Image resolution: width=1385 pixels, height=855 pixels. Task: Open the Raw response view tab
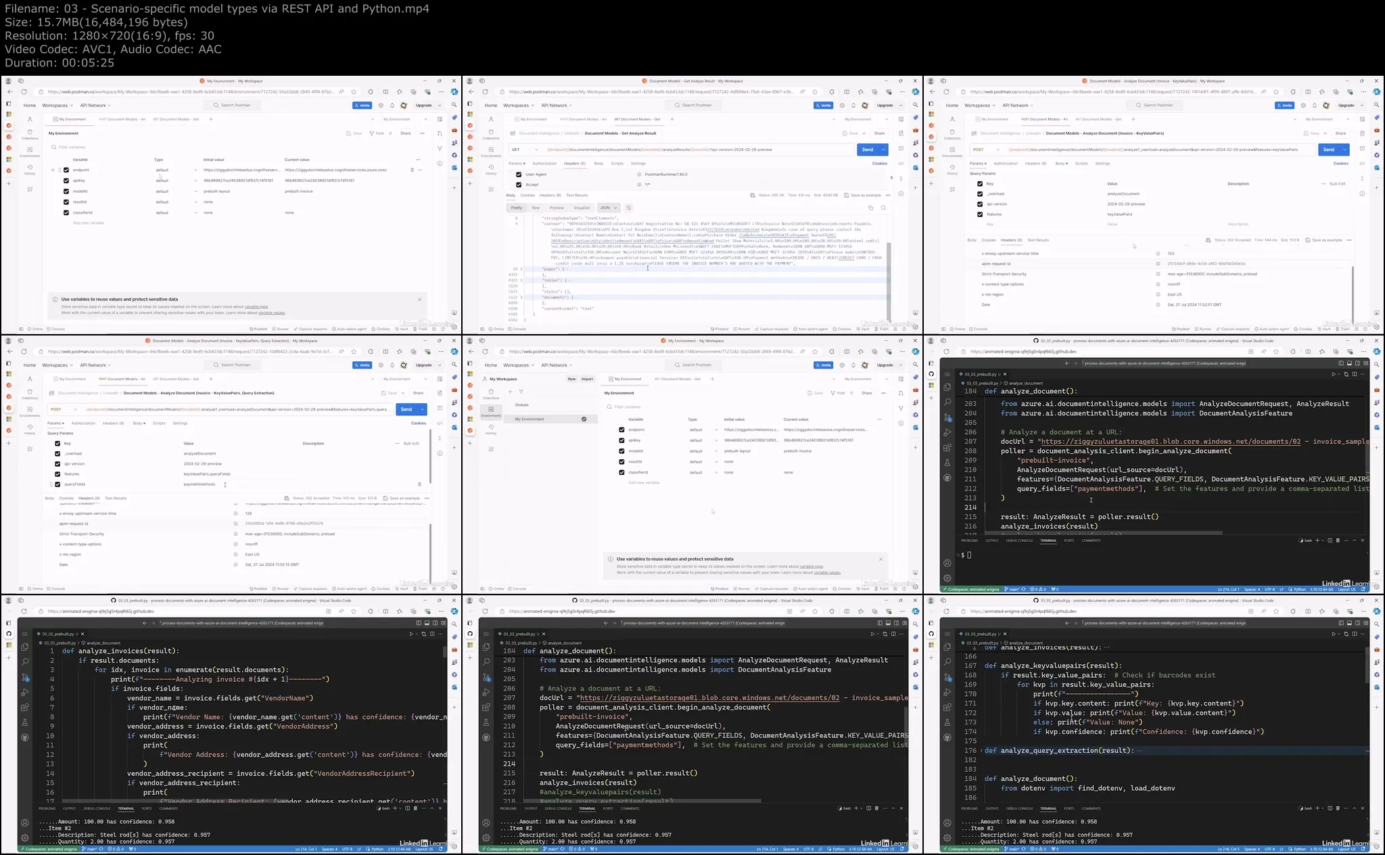[536, 208]
